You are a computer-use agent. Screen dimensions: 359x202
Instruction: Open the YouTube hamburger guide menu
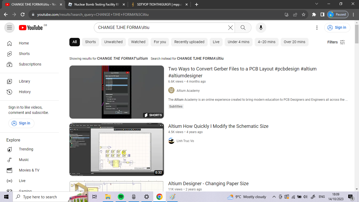click(9, 28)
